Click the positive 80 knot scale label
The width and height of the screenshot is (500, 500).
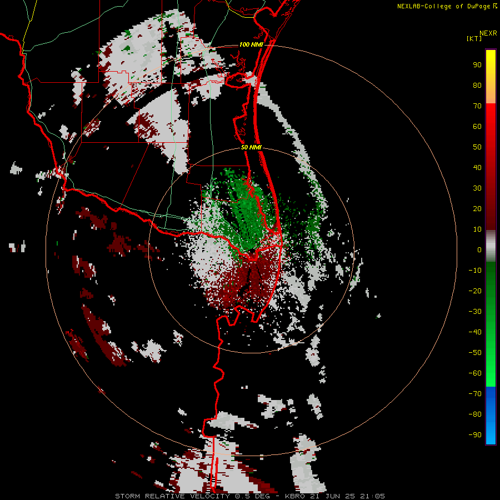477,86
